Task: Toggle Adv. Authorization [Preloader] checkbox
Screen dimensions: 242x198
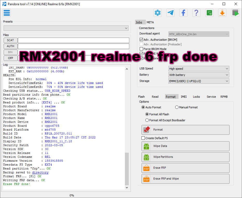Action: [x=141, y=44]
